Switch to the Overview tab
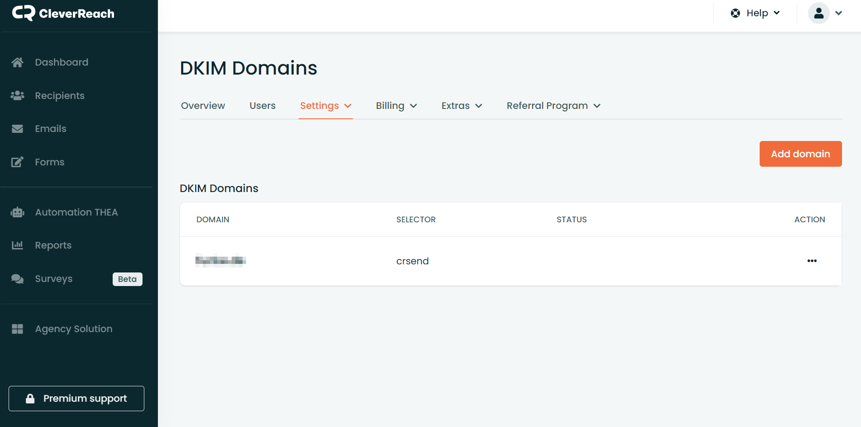Screen dimensions: 861x427 tap(203, 106)
